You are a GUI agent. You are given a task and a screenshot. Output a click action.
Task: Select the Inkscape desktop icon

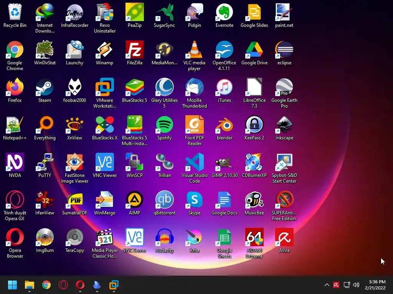[x=284, y=124]
